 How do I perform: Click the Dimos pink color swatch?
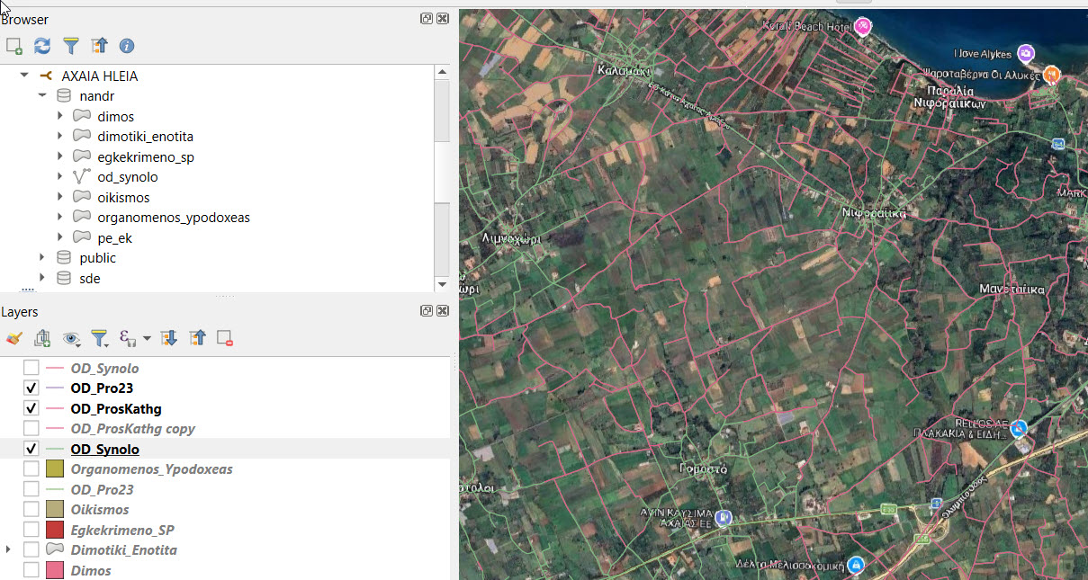[x=55, y=570]
